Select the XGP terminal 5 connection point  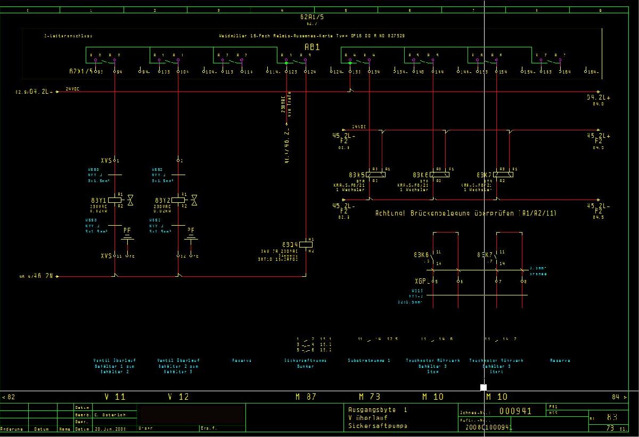click(433, 281)
